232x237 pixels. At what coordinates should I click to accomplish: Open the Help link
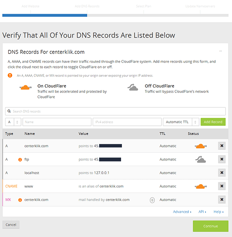(219, 212)
